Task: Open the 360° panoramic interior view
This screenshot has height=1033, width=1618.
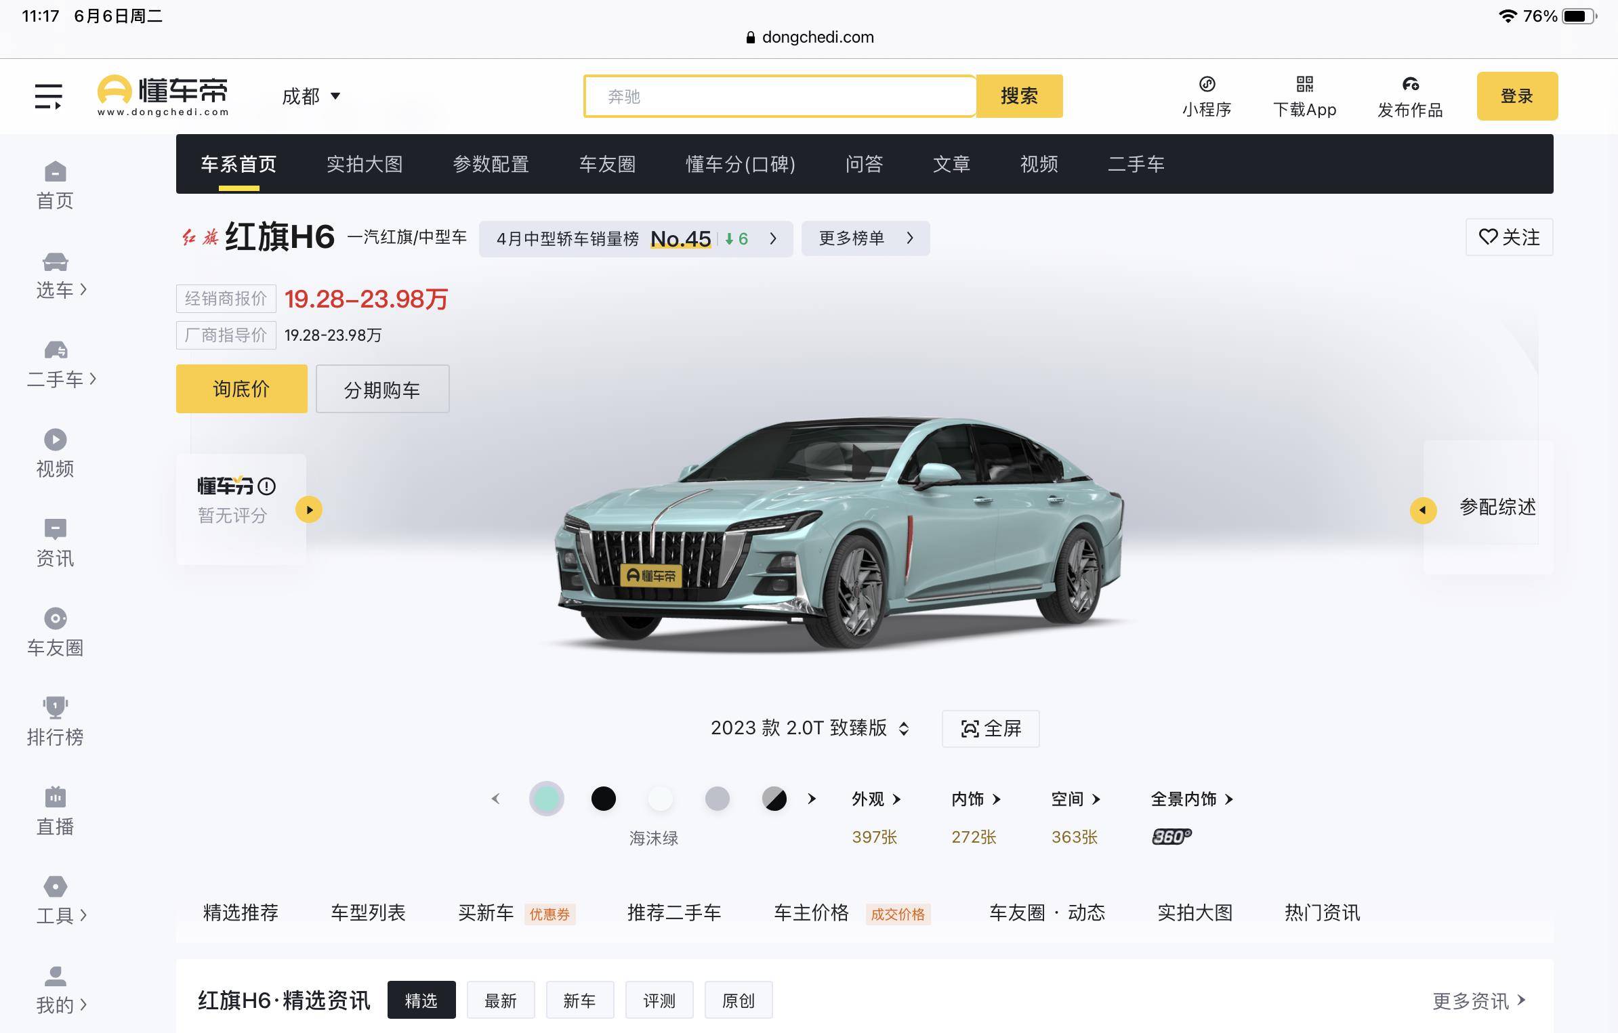Action: coord(1171,837)
